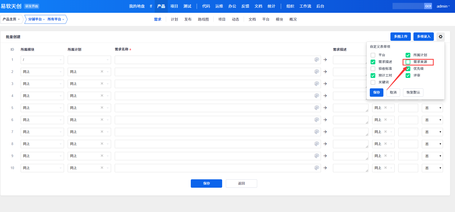Uncheck the 预计工时 checkbox
Screen dimensions: 455x212
[x=373, y=76]
